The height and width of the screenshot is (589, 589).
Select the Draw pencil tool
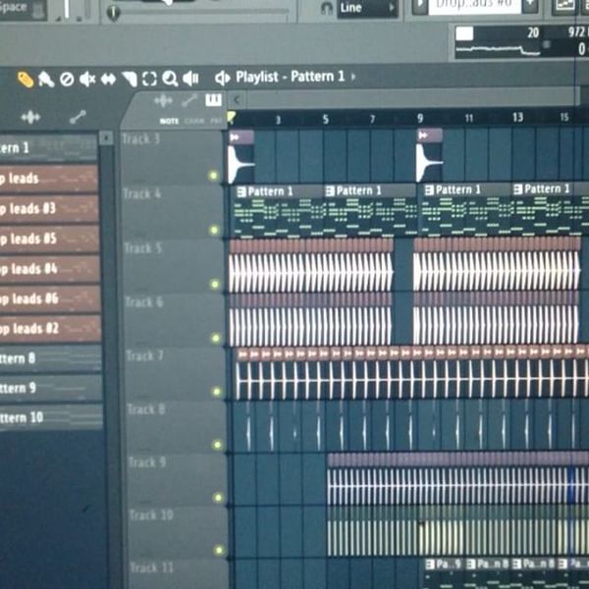tap(26, 80)
